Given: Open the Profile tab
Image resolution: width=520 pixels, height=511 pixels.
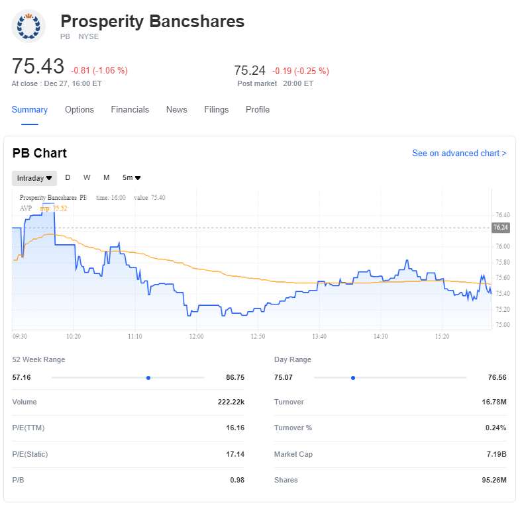Looking at the screenshot, I should click(x=258, y=110).
